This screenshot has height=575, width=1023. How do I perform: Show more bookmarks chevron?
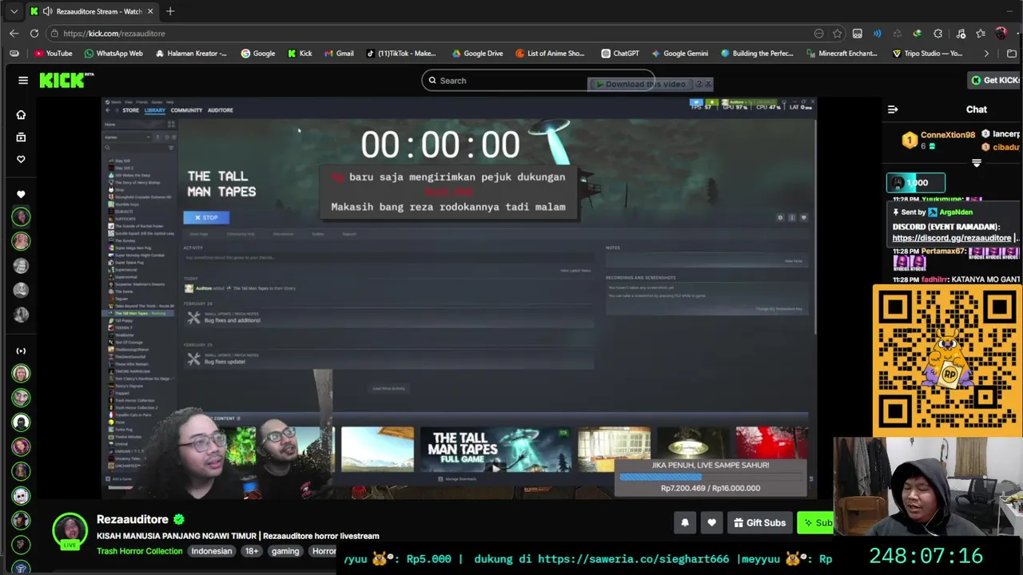pyautogui.click(x=985, y=54)
